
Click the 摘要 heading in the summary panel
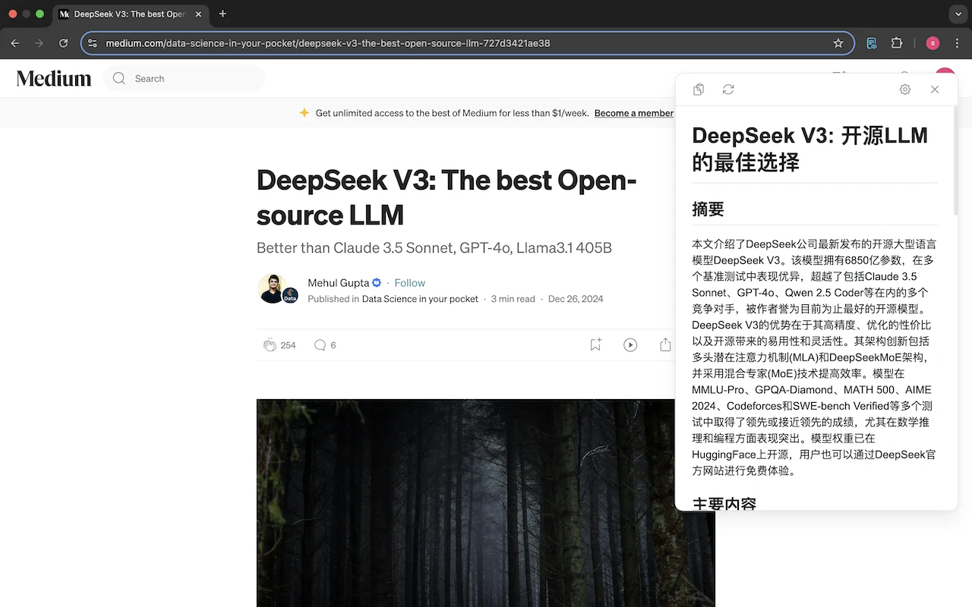coord(708,209)
